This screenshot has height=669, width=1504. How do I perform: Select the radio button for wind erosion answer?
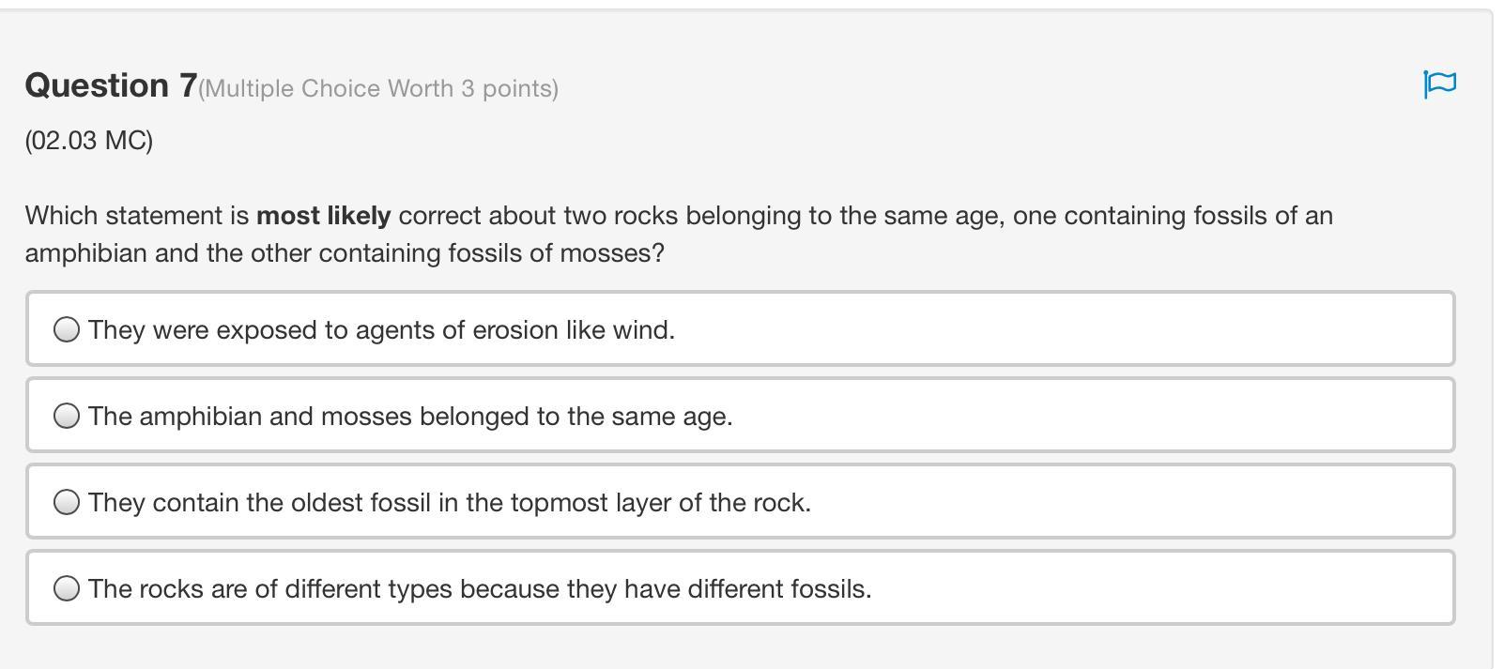[67, 329]
